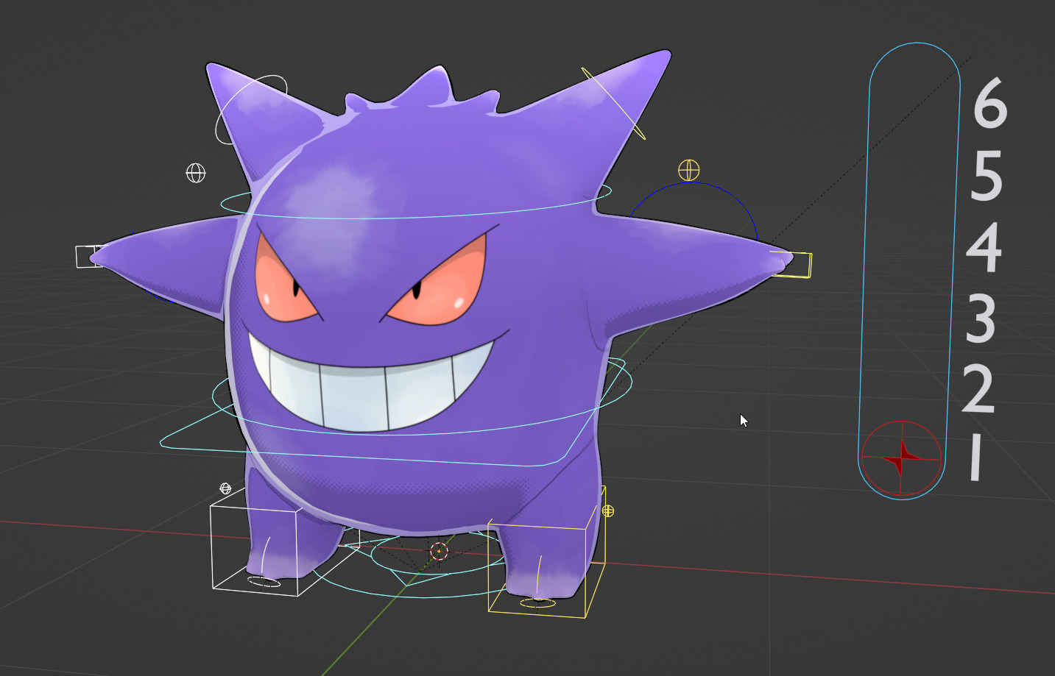The width and height of the screenshot is (1055, 676).
Task: Click the number 3 label
Action: pos(981,318)
